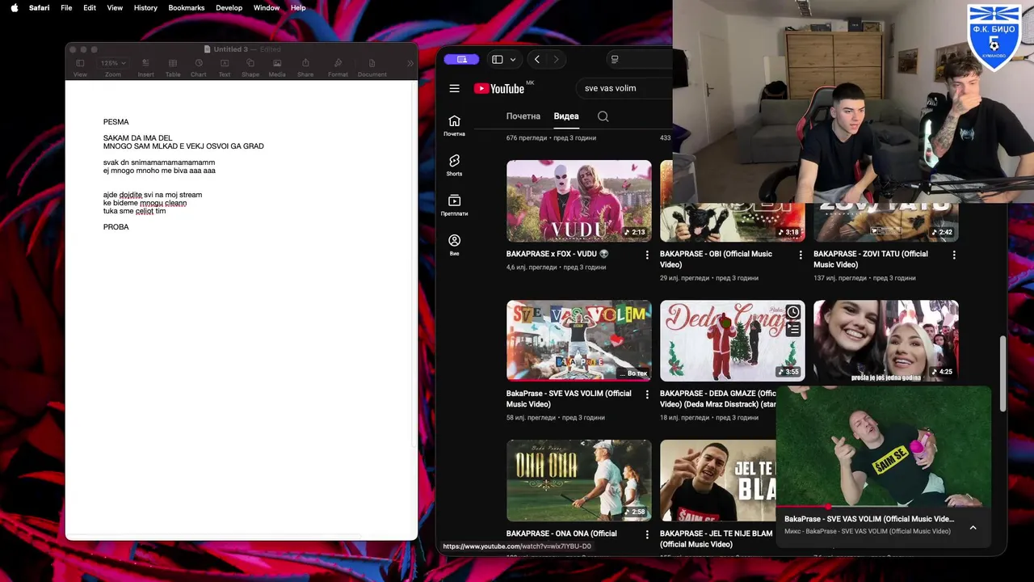Click the 'PESMA' line in Pages document
The image size is (1034, 582).
116,122
